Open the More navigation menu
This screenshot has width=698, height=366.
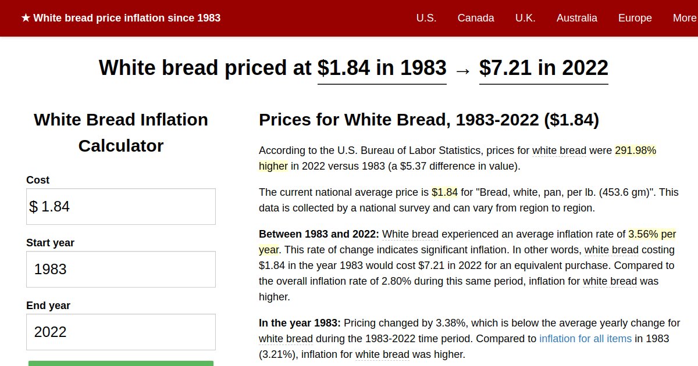[x=685, y=18]
